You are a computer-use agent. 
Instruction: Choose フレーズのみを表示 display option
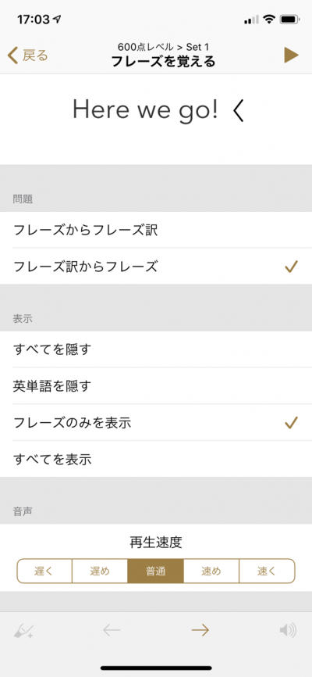(156, 423)
